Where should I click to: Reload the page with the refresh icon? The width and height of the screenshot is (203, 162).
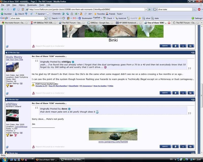pos(14,9)
